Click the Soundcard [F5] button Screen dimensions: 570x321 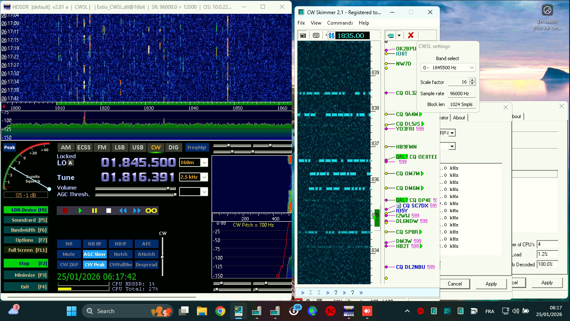click(x=25, y=220)
